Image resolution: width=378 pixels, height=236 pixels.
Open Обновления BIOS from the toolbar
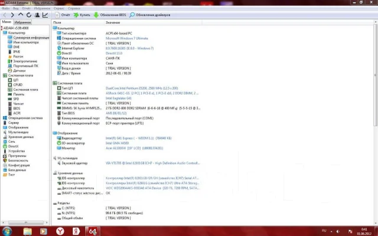pyautogui.click(x=110, y=15)
